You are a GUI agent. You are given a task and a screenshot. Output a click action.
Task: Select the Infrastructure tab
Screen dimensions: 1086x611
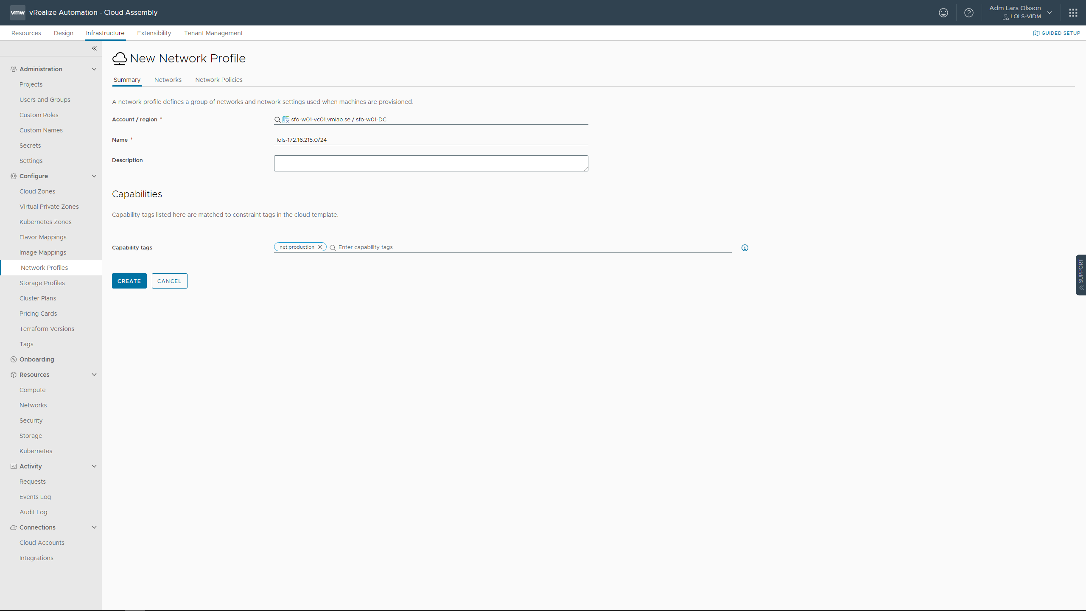[x=105, y=33]
